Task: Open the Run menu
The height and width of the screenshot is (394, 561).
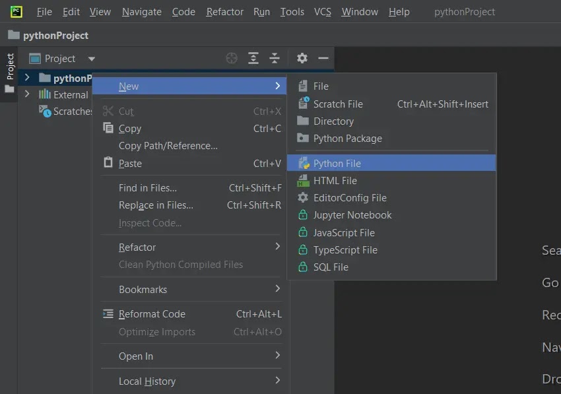Action: (261, 12)
